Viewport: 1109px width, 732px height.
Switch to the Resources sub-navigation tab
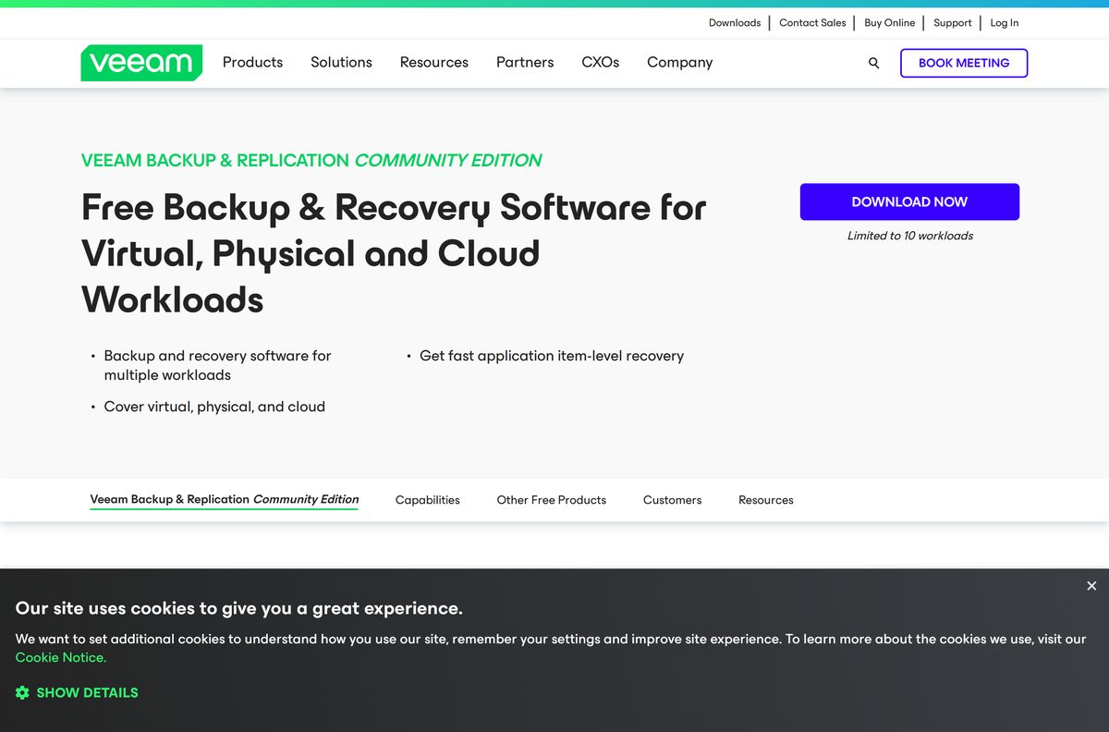[766, 500]
